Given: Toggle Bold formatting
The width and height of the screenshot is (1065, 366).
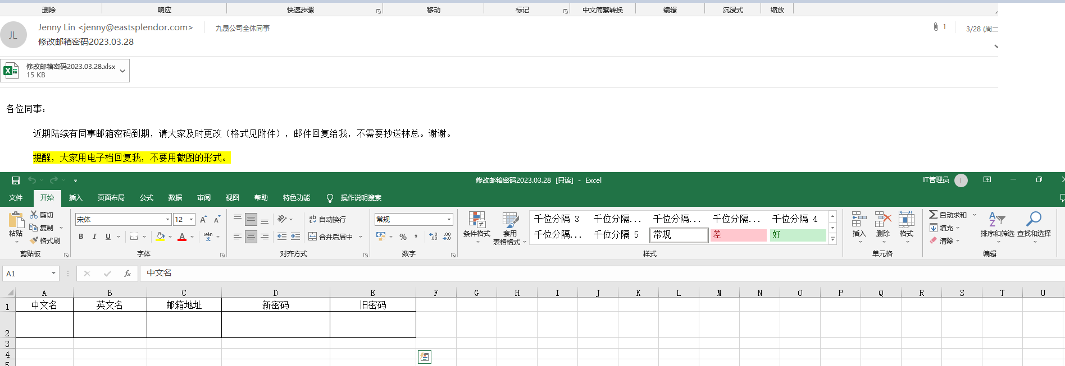Looking at the screenshot, I should point(81,237).
